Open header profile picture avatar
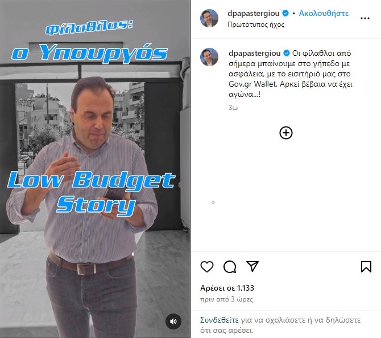 (x=209, y=18)
